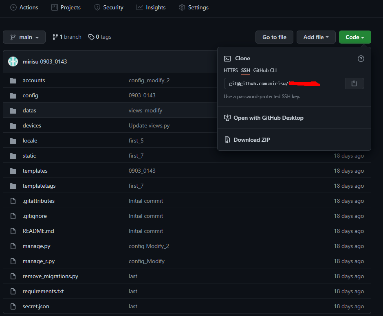Open the config_Modify commit for manage_r.py

147,261
